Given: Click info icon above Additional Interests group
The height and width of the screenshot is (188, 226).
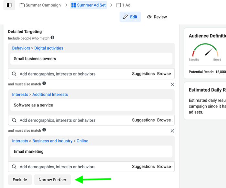Looking at the screenshot, I should tap(44, 83).
